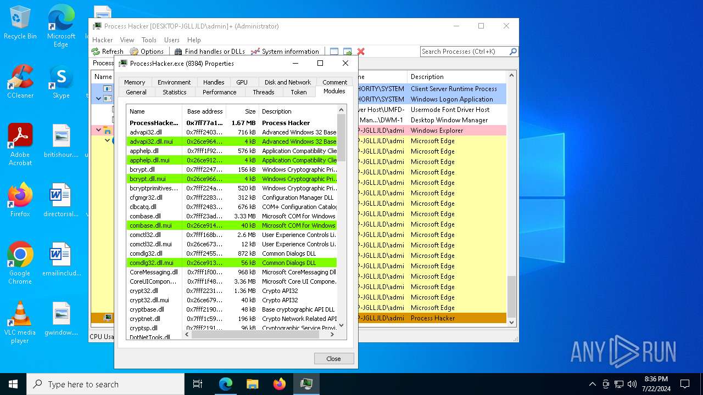Click the Windows taskbar search box
This screenshot has width=703, height=395.
coord(105,384)
